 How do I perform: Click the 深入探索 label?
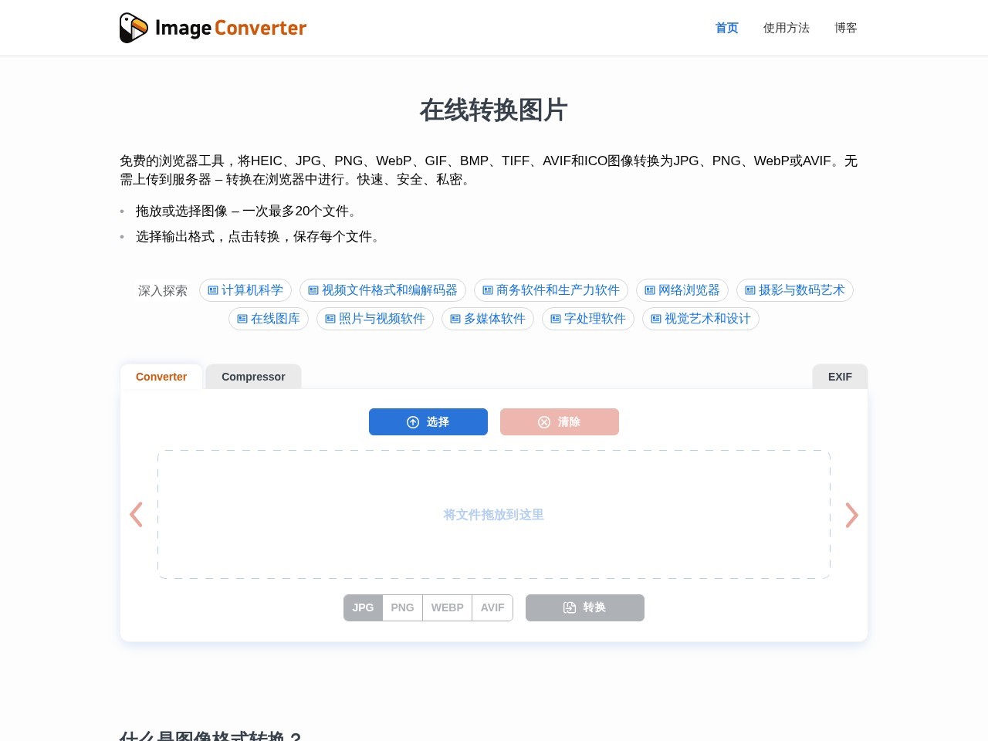pyautogui.click(x=163, y=291)
